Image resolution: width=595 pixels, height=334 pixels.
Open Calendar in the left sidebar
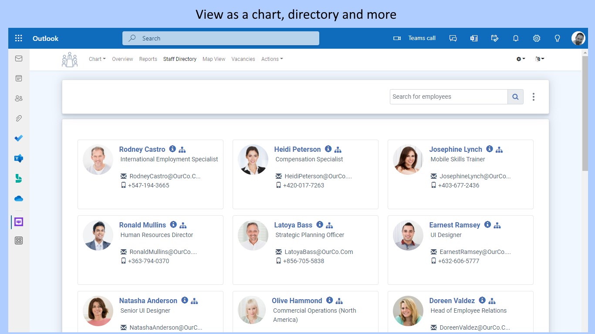[19, 78]
